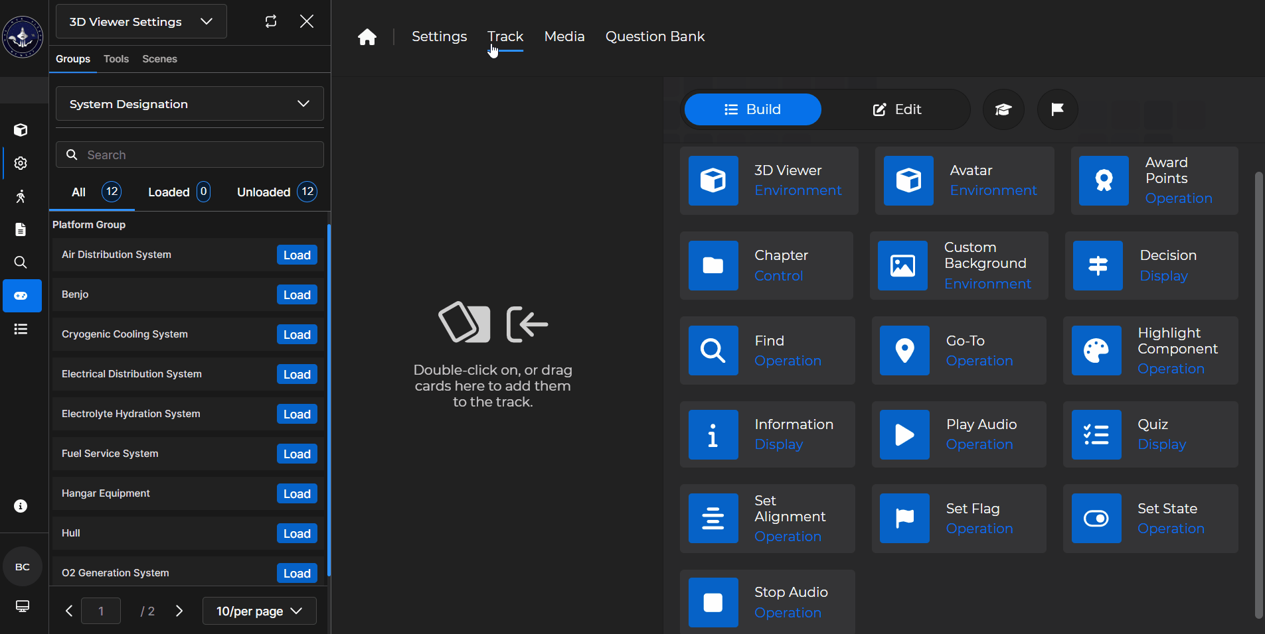The image size is (1265, 634).
Task: Switch to the Scenes tab
Action: 159,59
